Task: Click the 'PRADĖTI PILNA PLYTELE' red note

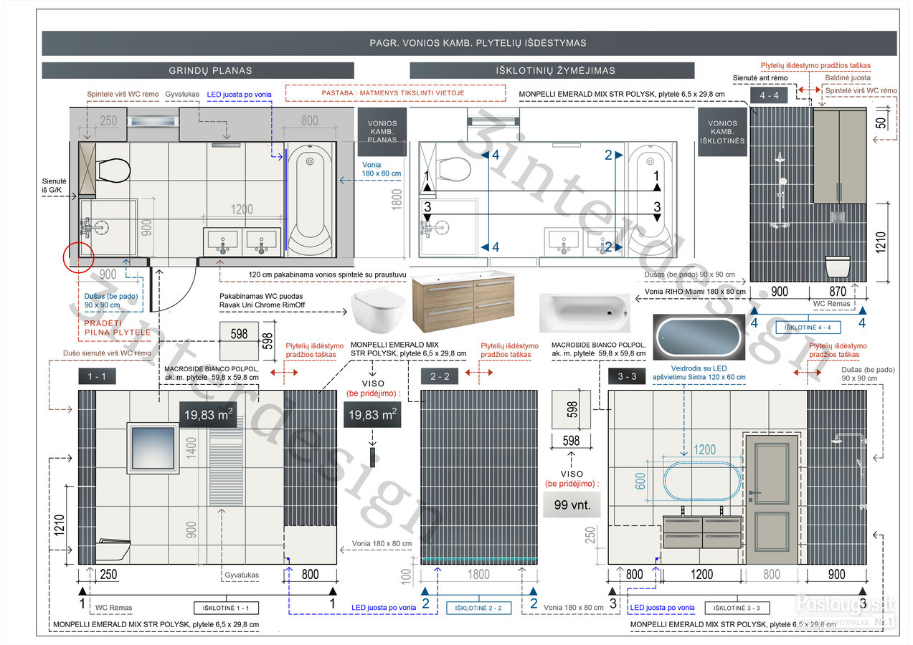Action: click(x=118, y=327)
